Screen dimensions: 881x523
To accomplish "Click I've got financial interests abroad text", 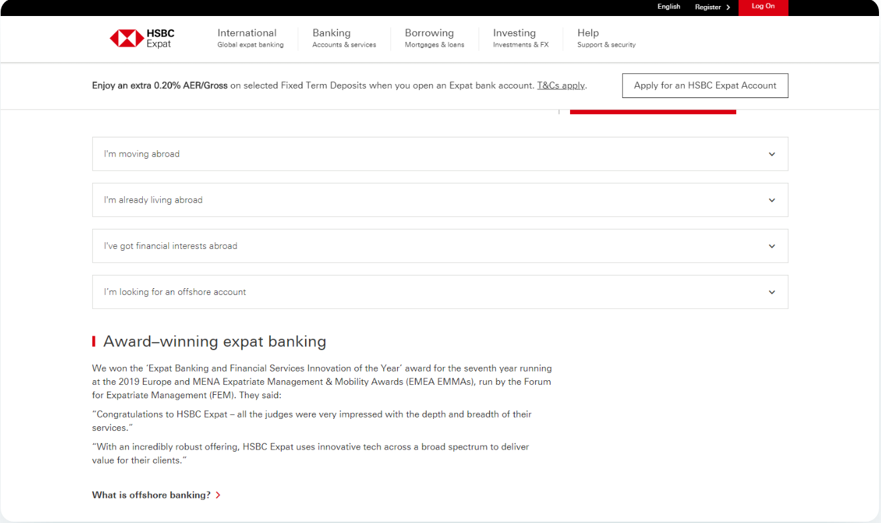I will (x=170, y=246).
